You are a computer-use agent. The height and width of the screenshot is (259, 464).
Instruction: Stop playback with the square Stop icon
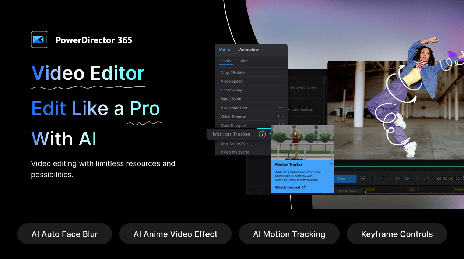pos(382,179)
